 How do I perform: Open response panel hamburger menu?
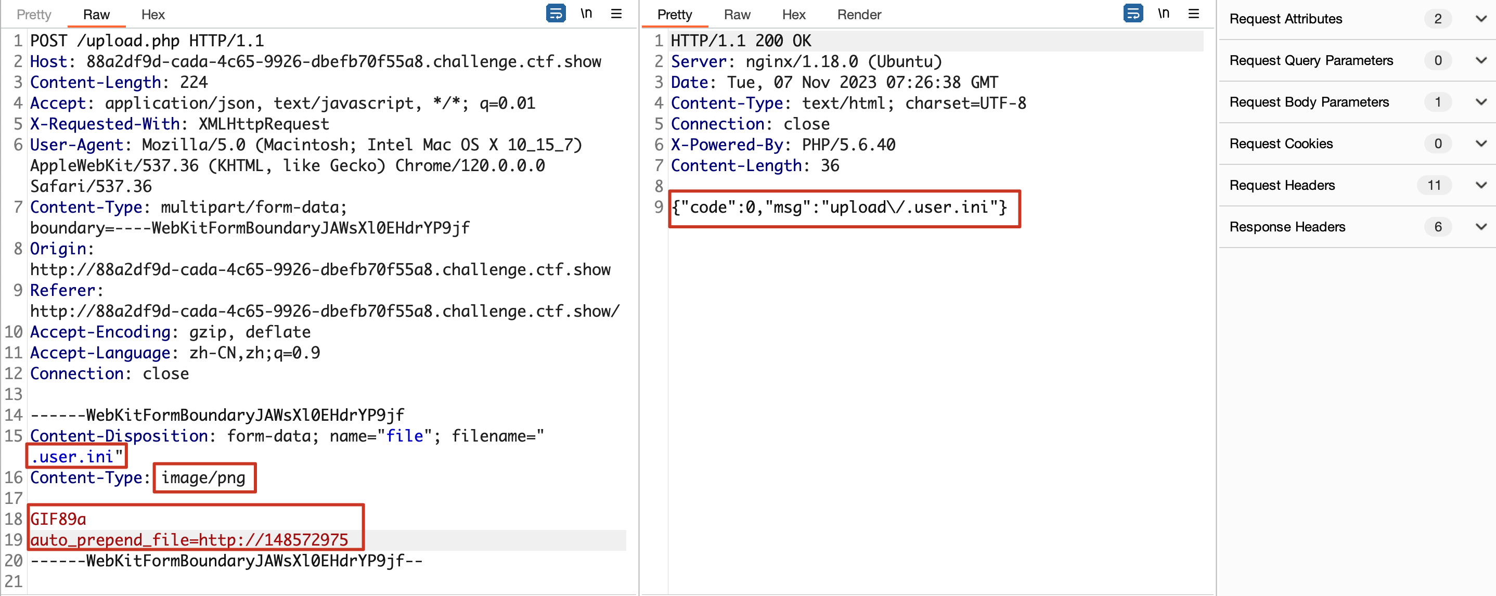pos(1193,14)
